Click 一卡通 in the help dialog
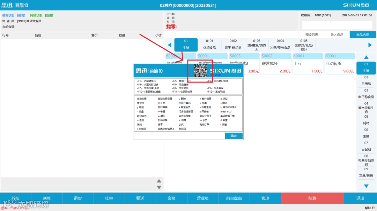This screenshot has height=211, width=377. pyautogui.click(x=161, y=112)
